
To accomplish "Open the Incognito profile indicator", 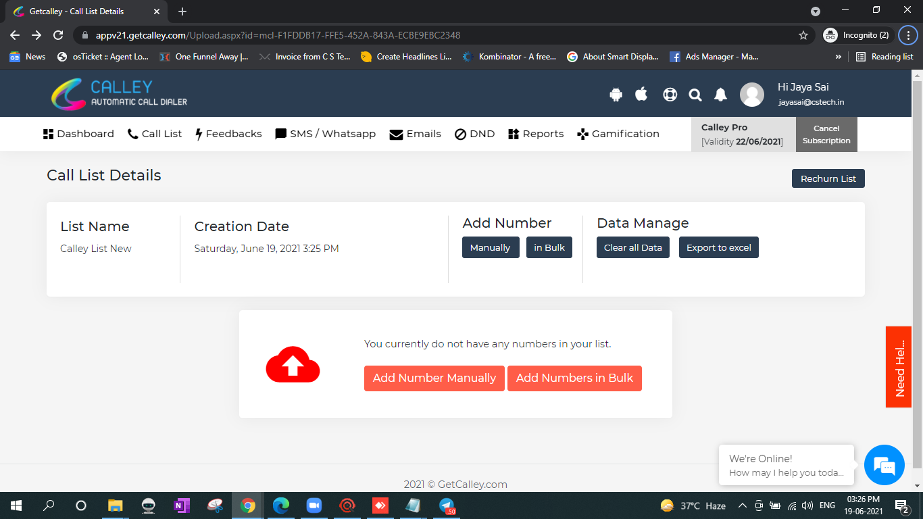I will tap(858, 35).
